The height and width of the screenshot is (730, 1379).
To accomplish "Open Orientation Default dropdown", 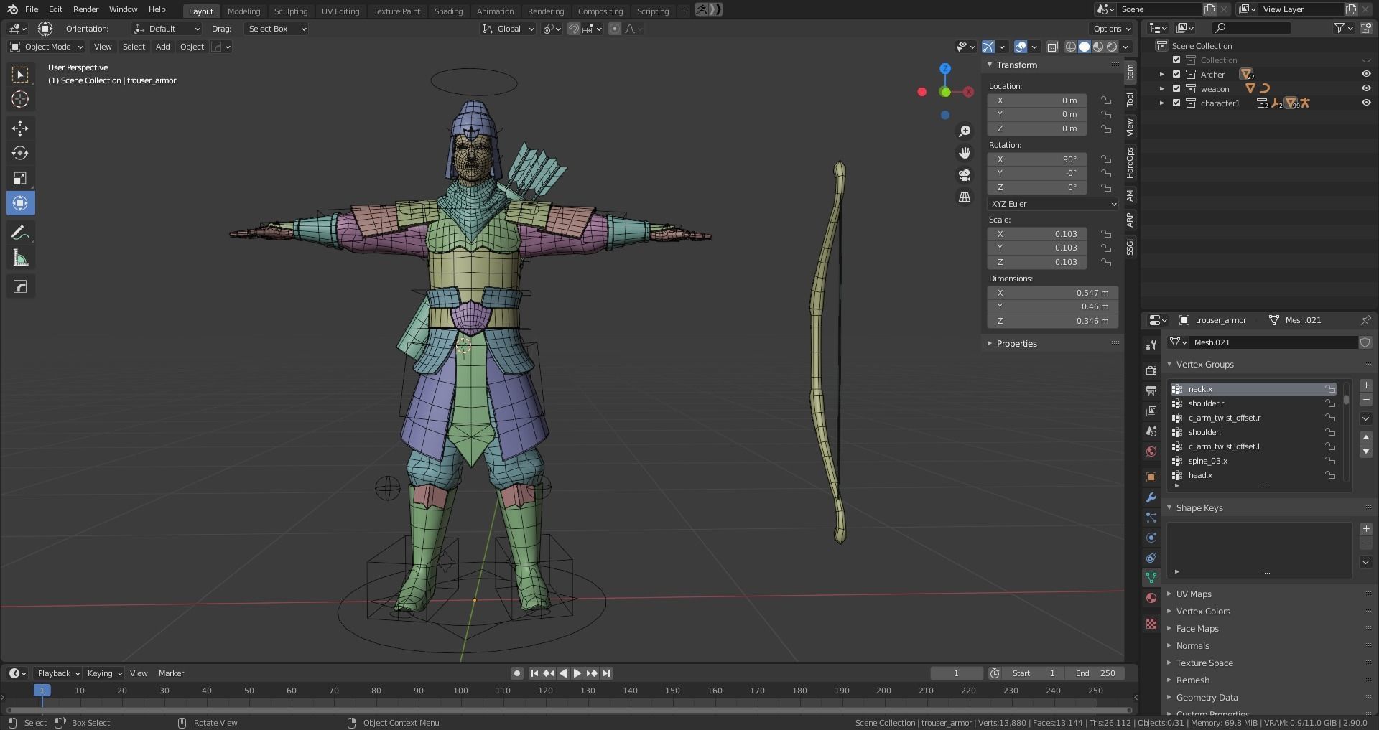I will (167, 29).
